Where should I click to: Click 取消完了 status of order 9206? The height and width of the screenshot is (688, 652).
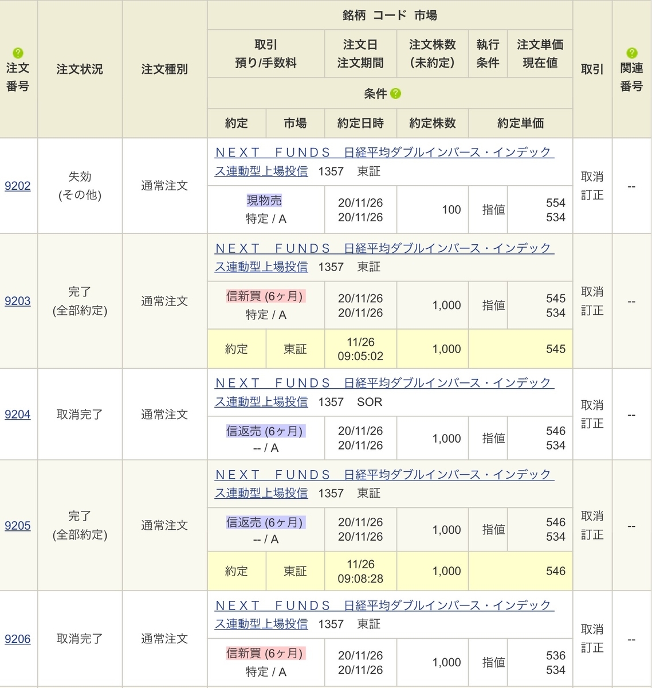coord(80,639)
